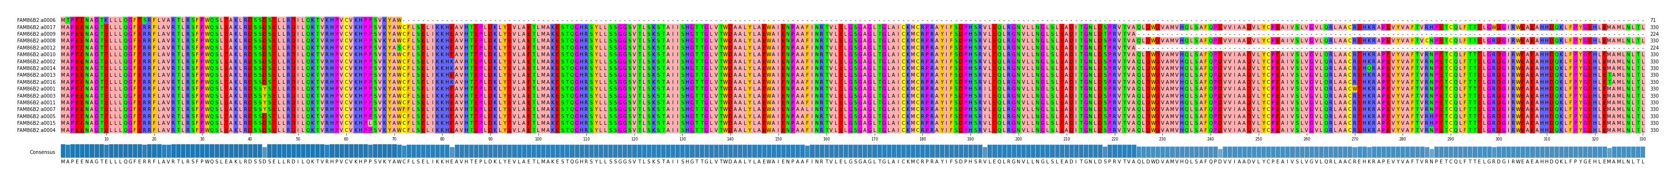Select sequence label FAM86B2:a0003
1676x181 pixels.
[x=36, y=96]
